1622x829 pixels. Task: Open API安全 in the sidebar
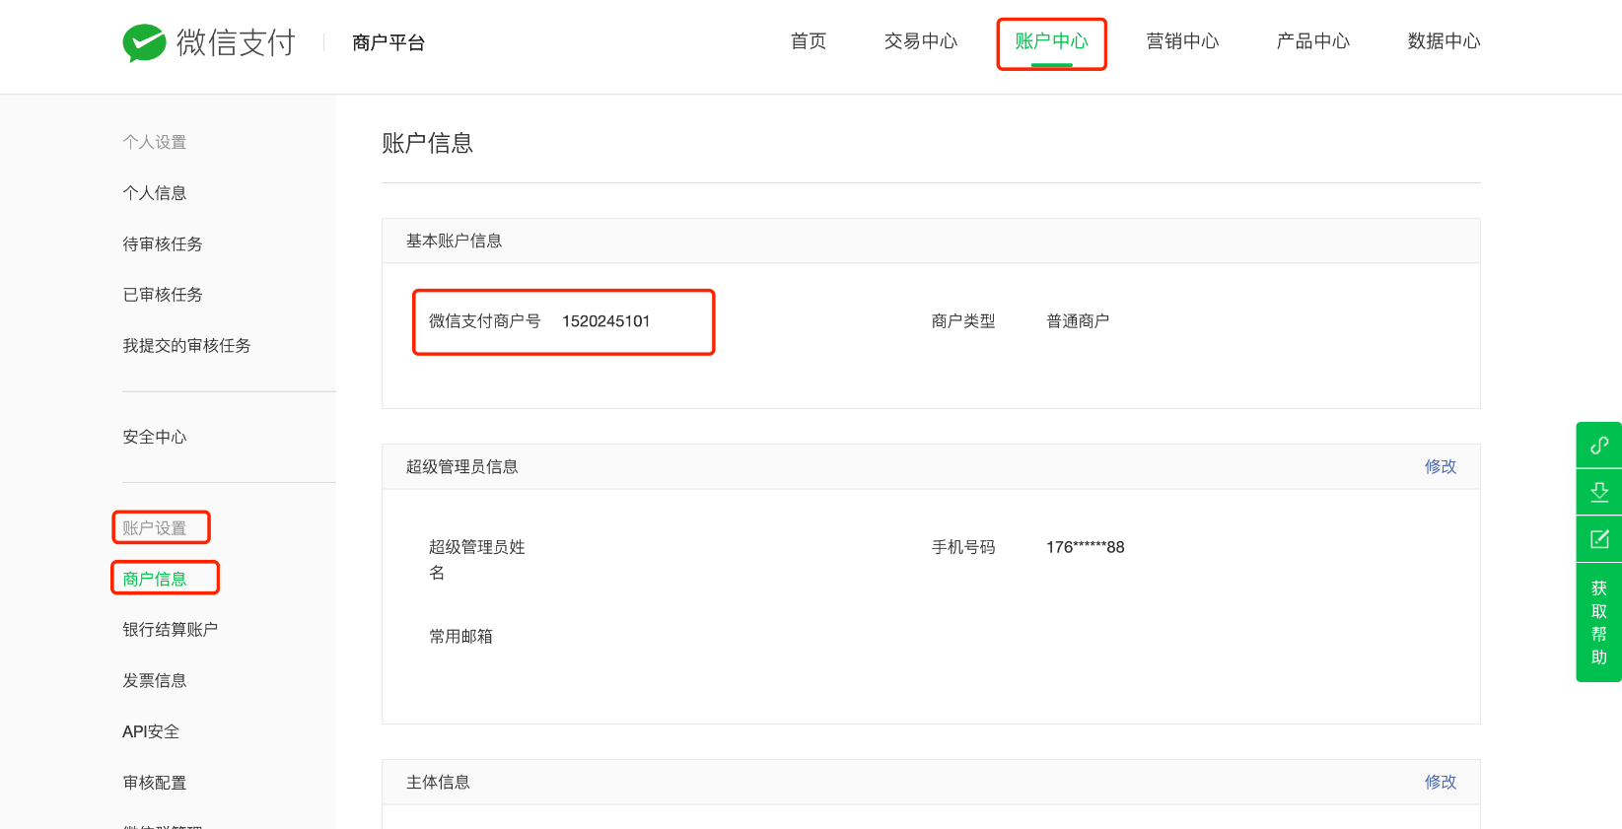pos(151,731)
